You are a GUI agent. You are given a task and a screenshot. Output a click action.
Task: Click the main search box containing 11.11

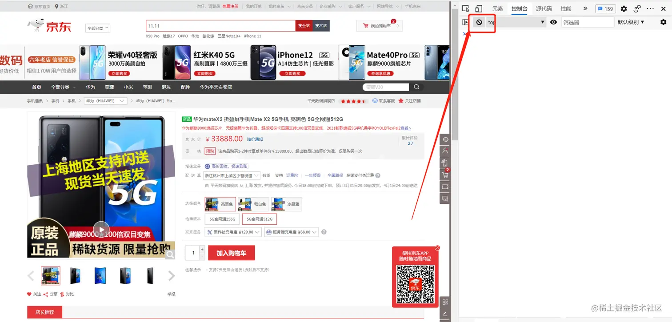(x=220, y=26)
